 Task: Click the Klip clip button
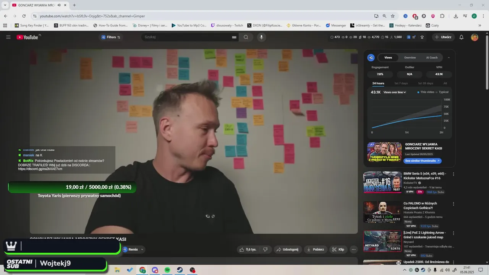point(338,249)
